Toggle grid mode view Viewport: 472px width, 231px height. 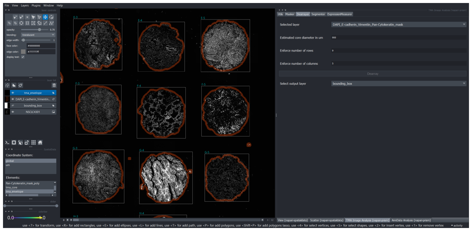[x=33, y=143]
